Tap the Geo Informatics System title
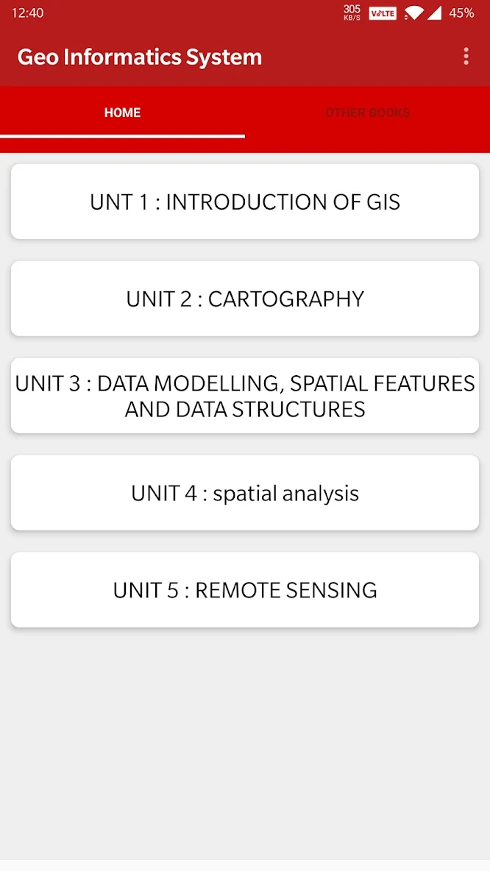This screenshot has width=490, height=871. click(x=139, y=56)
